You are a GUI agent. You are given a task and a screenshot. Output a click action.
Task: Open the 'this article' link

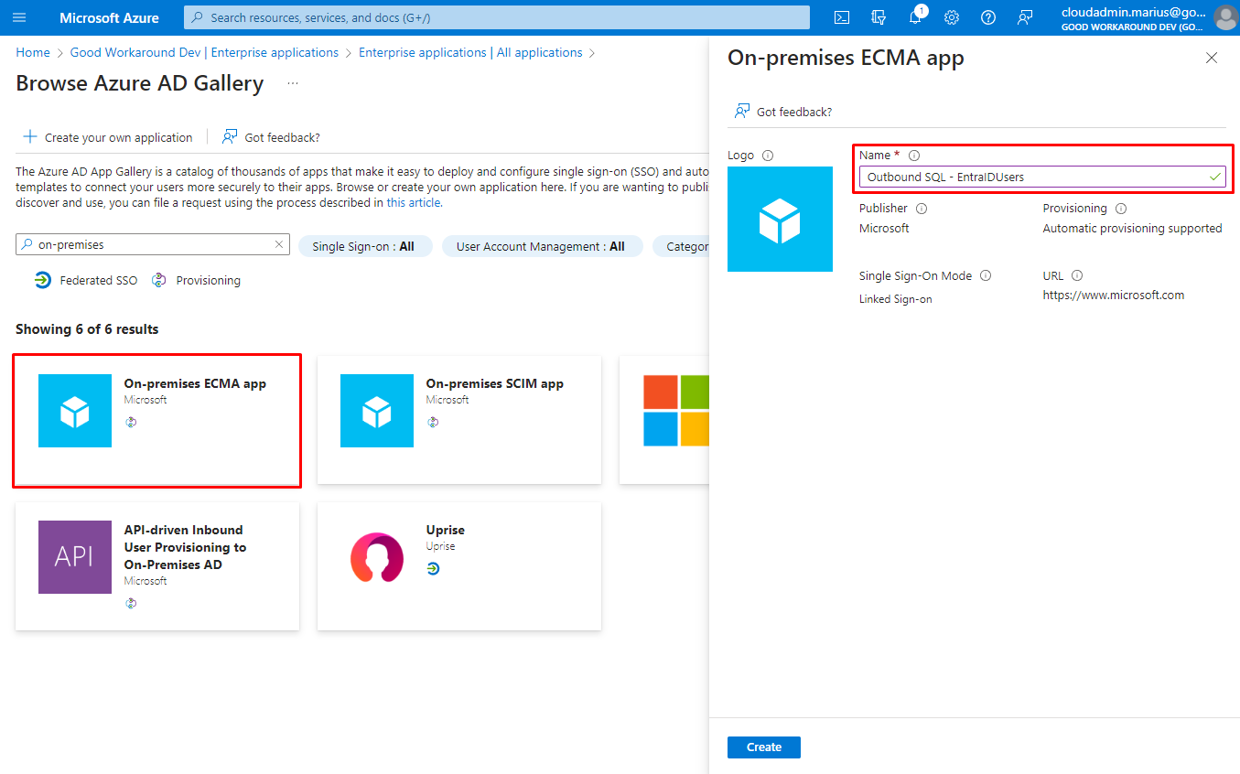(414, 202)
